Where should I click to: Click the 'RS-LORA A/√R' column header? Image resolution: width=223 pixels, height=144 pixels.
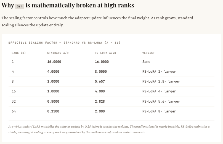pos(105,53)
